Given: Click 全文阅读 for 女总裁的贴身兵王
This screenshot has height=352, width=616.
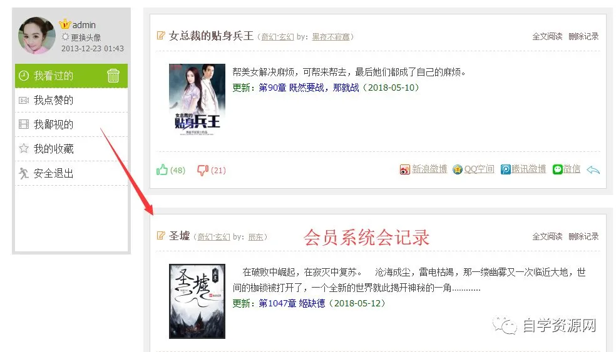Looking at the screenshot, I should coord(547,36).
